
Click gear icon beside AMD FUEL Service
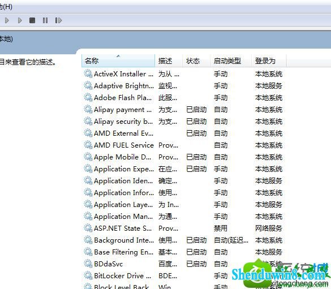click(x=88, y=145)
